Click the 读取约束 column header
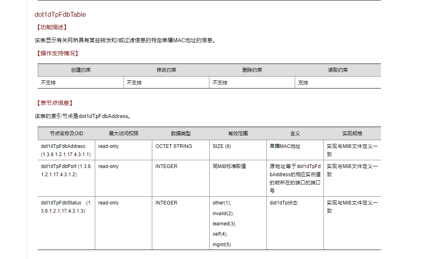This screenshot has height=259, width=438. (x=338, y=70)
